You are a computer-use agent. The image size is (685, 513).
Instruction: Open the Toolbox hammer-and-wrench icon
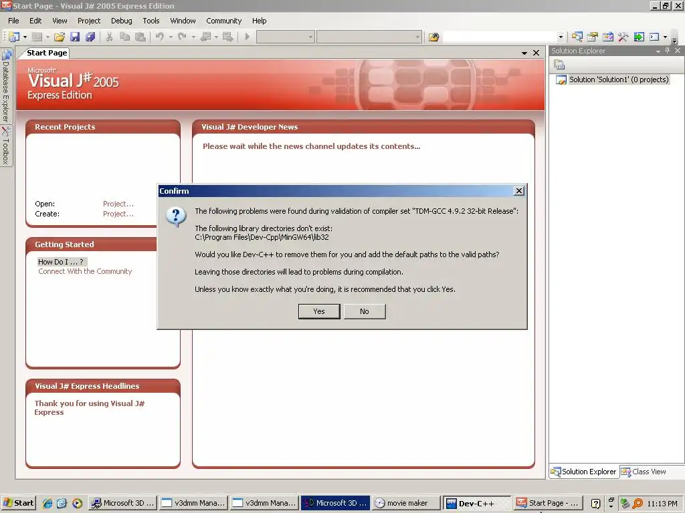pos(623,37)
